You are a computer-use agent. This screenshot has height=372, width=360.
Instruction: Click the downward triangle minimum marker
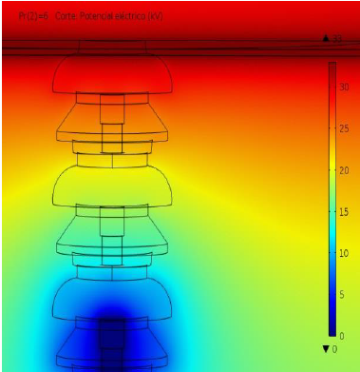326,349
